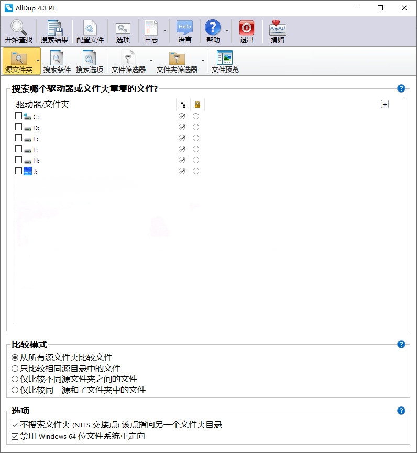
Task: Open help for source folder section
Action: point(401,88)
